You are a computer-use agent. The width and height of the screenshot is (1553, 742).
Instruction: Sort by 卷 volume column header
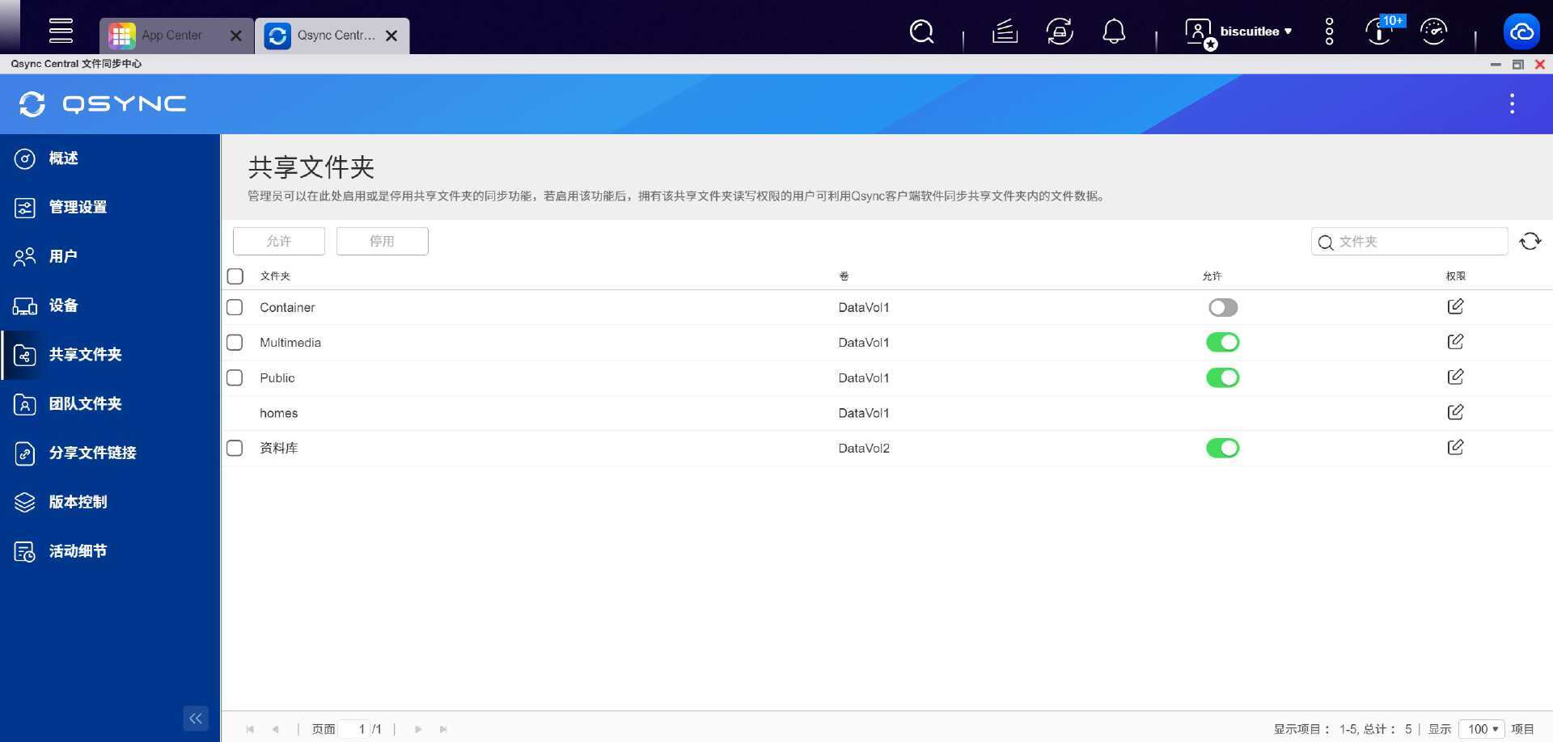[844, 276]
